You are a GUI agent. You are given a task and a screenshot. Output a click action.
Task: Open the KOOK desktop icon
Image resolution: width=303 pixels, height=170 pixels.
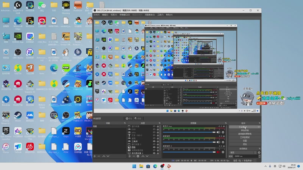66,70
